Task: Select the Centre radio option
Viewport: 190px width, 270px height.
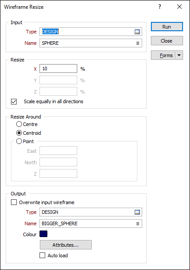Action: (19, 124)
